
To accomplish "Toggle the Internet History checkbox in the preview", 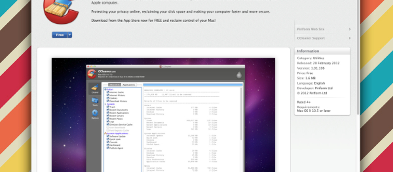I will point(108,95).
